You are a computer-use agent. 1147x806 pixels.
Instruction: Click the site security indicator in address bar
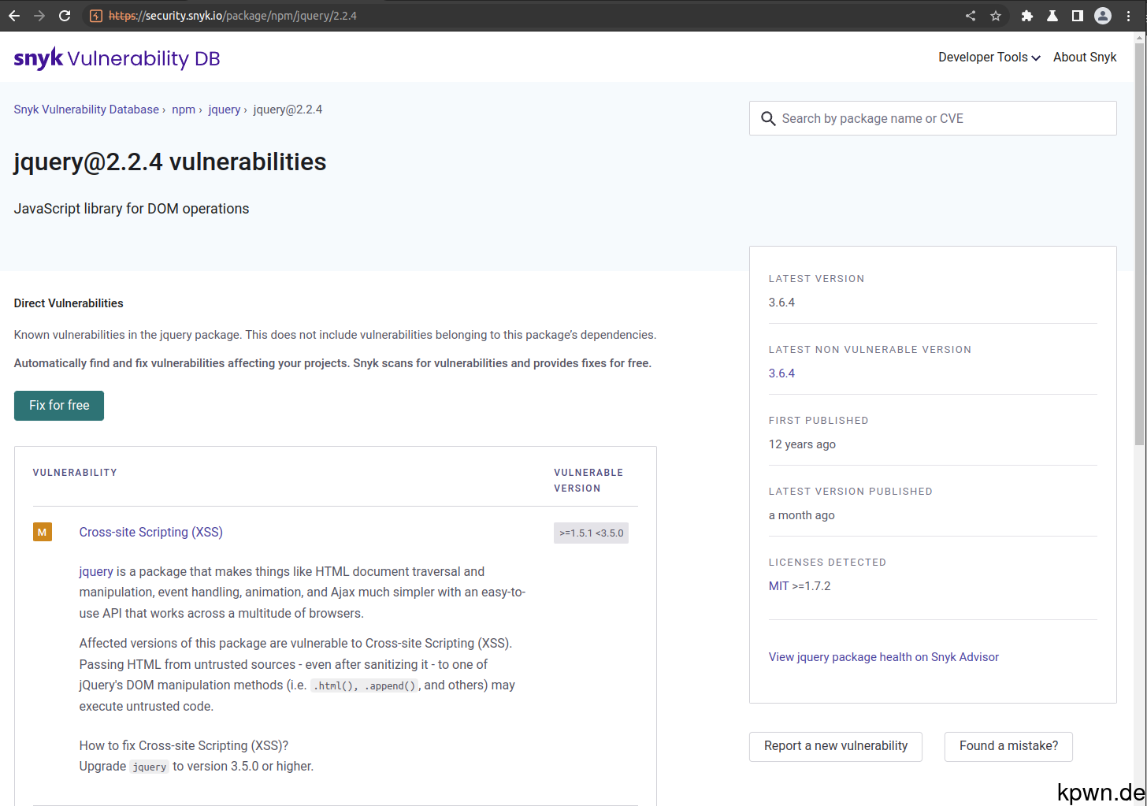pos(96,15)
